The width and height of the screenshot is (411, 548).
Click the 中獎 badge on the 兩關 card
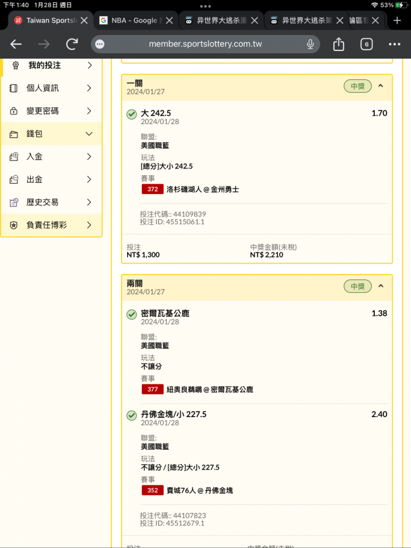point(357,286)
